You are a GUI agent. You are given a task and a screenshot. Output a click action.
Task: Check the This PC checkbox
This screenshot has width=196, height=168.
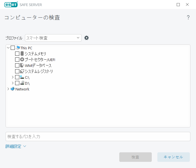click(x=13, y=48)
